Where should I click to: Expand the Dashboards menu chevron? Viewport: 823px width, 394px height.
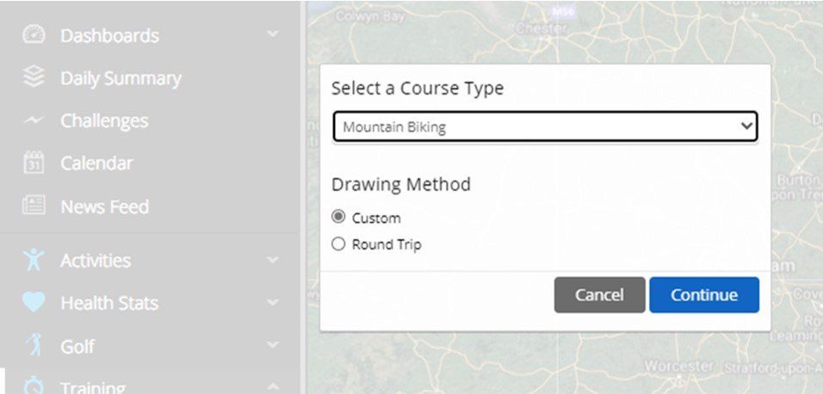(273, 34)
